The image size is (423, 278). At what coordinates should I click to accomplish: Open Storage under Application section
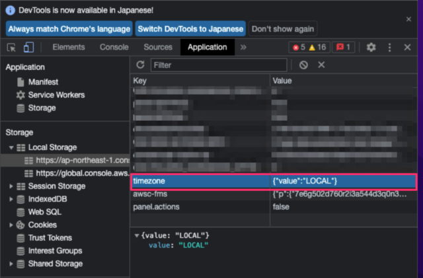coord(42,108)
